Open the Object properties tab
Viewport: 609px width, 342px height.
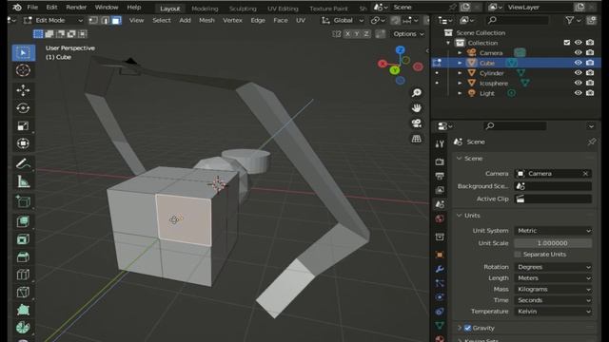(x=440, y=255)
